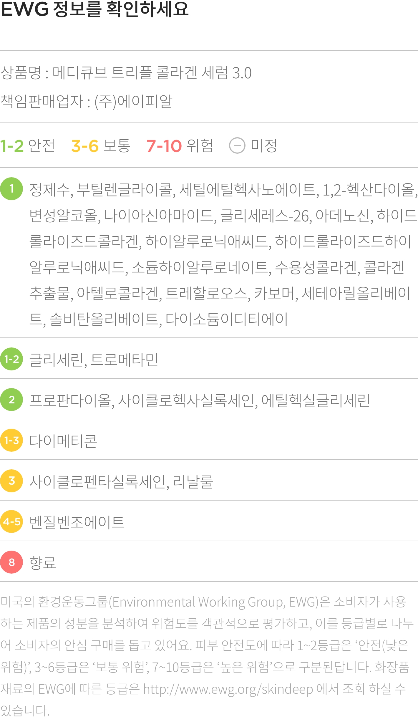Select the 7-10 위험 legend label
The image size is (418, 722).
pyautogui.click(x=180, y=146)
